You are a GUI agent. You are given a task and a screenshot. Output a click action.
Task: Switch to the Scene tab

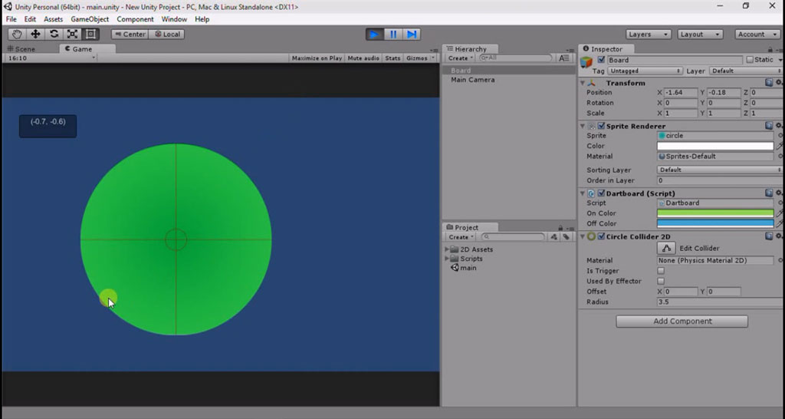[x=25, y=49]
